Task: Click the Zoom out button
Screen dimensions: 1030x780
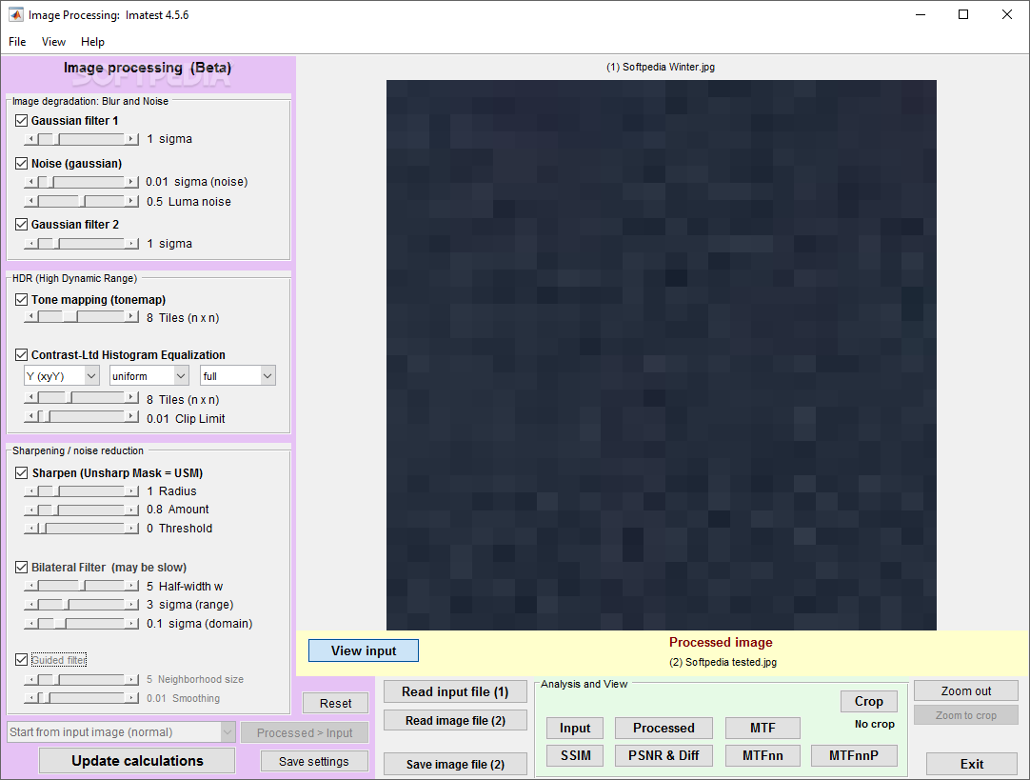Action: pos(965,690)
